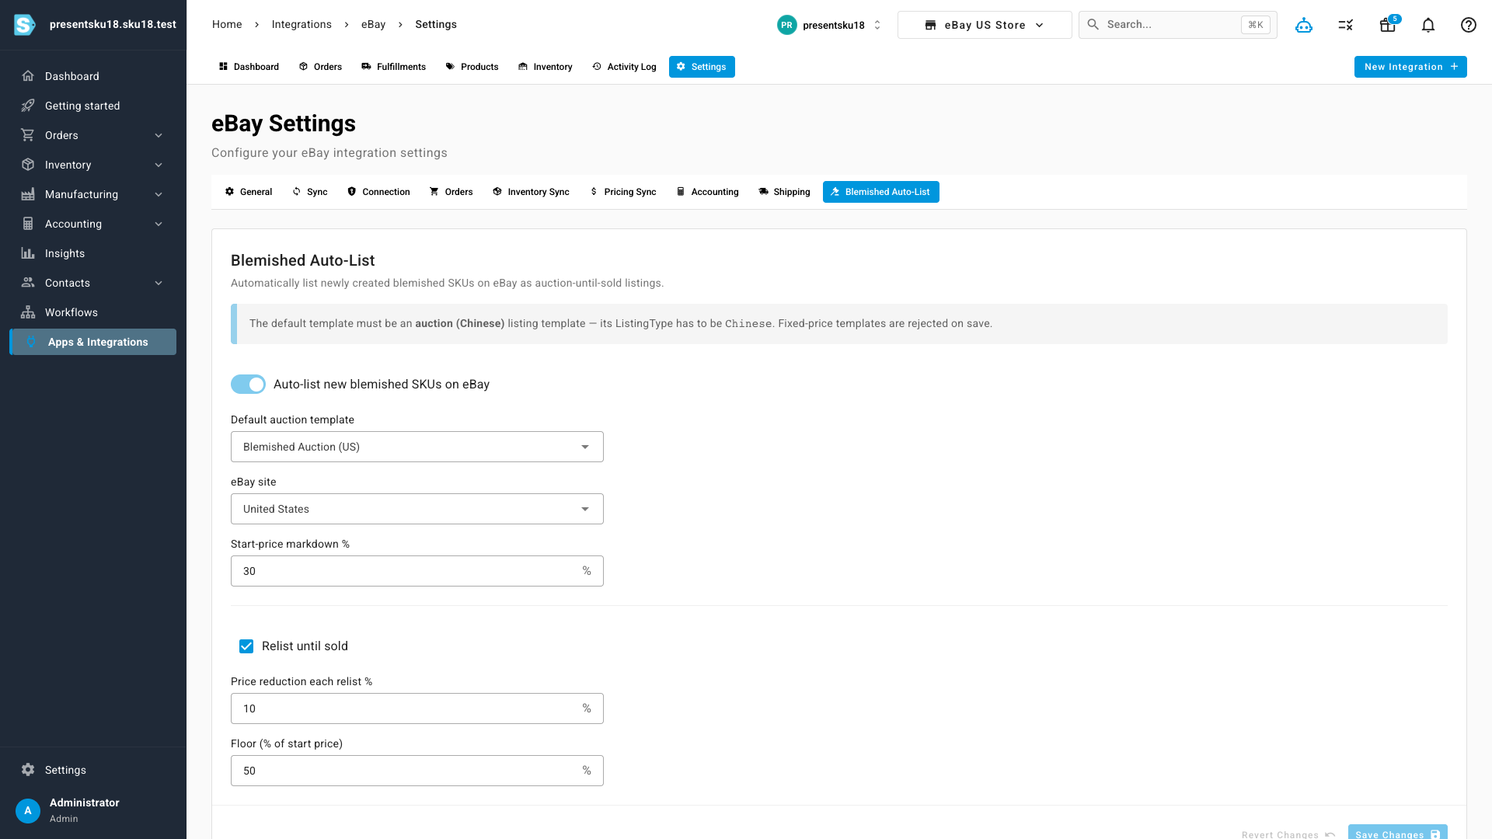Open the Orders settings sub-tab

coord(451,192)
